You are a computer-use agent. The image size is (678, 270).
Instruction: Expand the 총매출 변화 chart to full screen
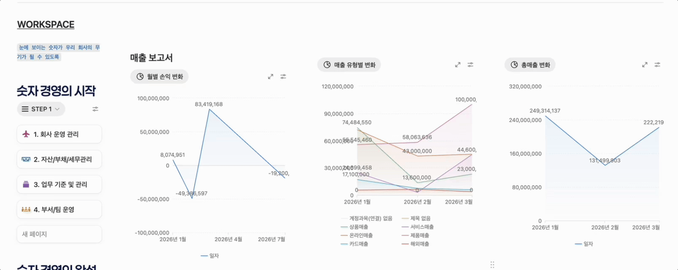[x=645, y=65]
